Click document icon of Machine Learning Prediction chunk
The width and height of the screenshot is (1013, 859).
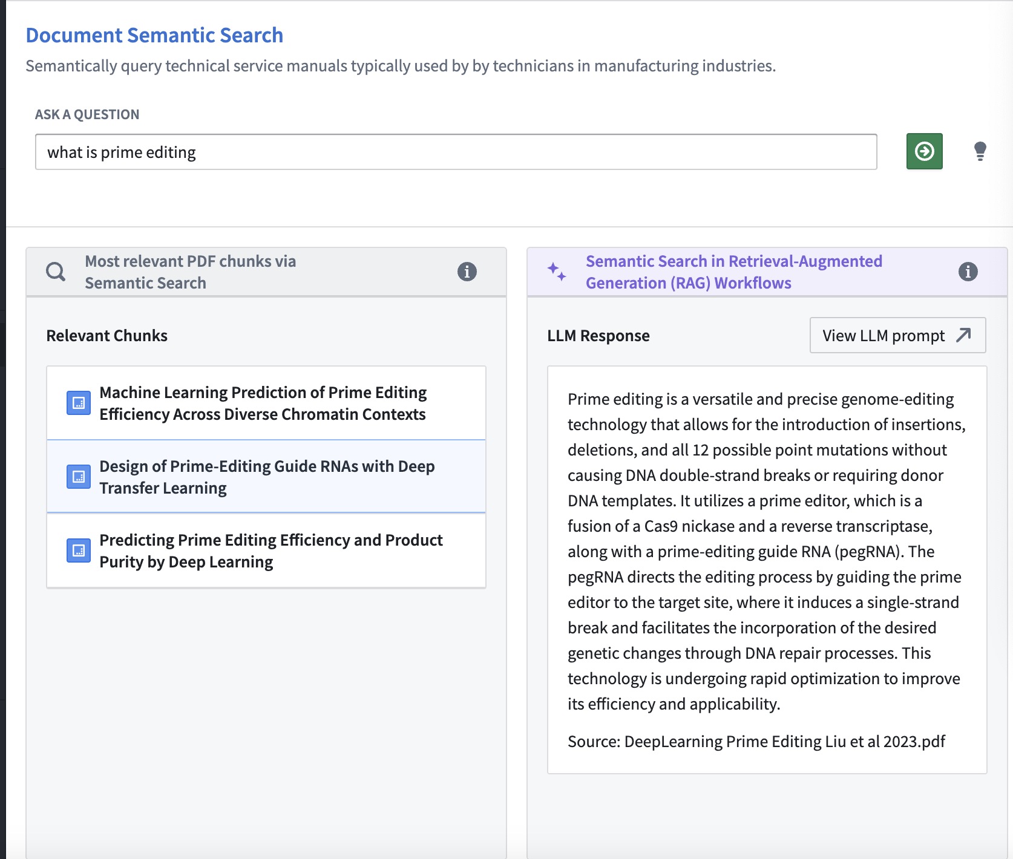(79, 403)
